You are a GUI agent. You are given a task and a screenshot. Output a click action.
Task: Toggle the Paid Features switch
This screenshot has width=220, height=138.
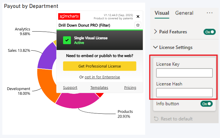click(209, 32)
